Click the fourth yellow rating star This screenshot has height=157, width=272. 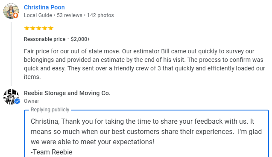pyautogui.click(x=45, y=28)
